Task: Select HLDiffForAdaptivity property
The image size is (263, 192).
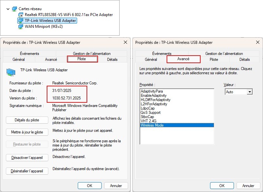Action: 177,100
